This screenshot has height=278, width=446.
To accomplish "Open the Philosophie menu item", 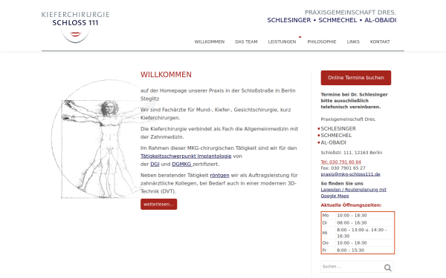I will pos(322,42).
